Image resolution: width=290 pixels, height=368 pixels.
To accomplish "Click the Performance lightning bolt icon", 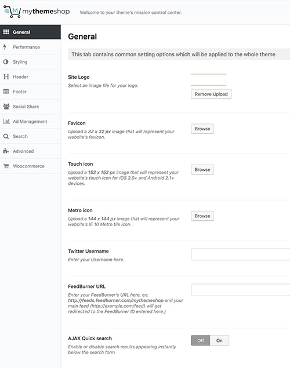I will point(5,47).
